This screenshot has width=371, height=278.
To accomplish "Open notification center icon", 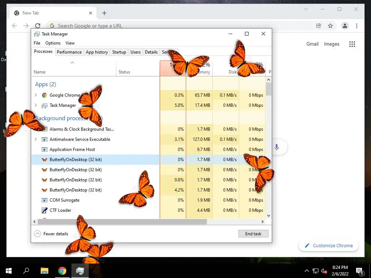I will pyautogui.click(x=359, y=271).
